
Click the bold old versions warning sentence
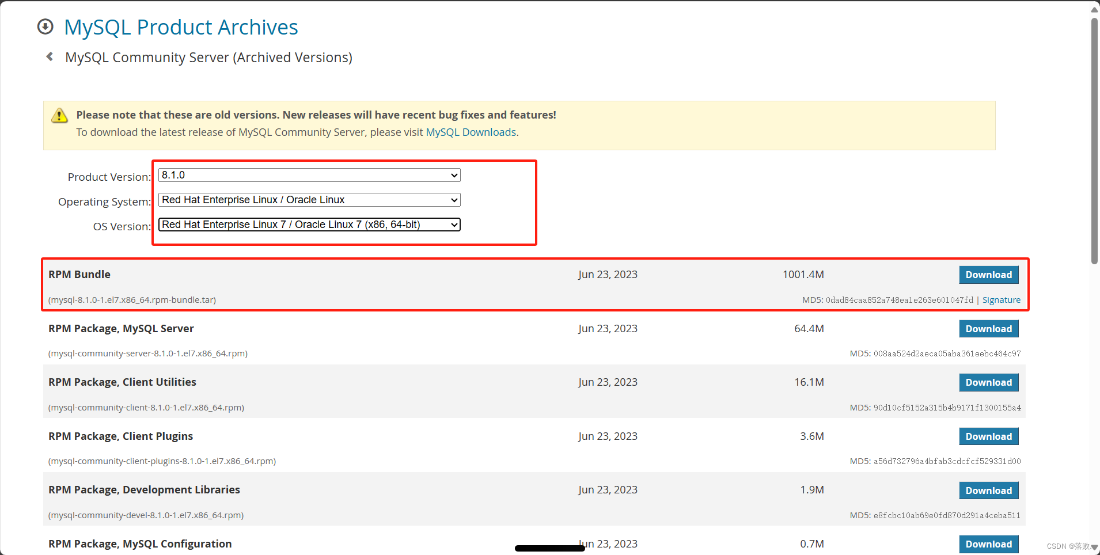tap(316, 115)
